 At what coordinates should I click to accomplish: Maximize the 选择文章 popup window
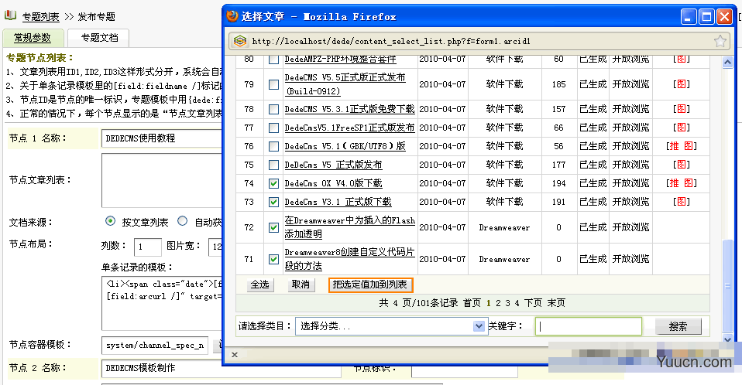pyautogui.click(x=706, y=16)
